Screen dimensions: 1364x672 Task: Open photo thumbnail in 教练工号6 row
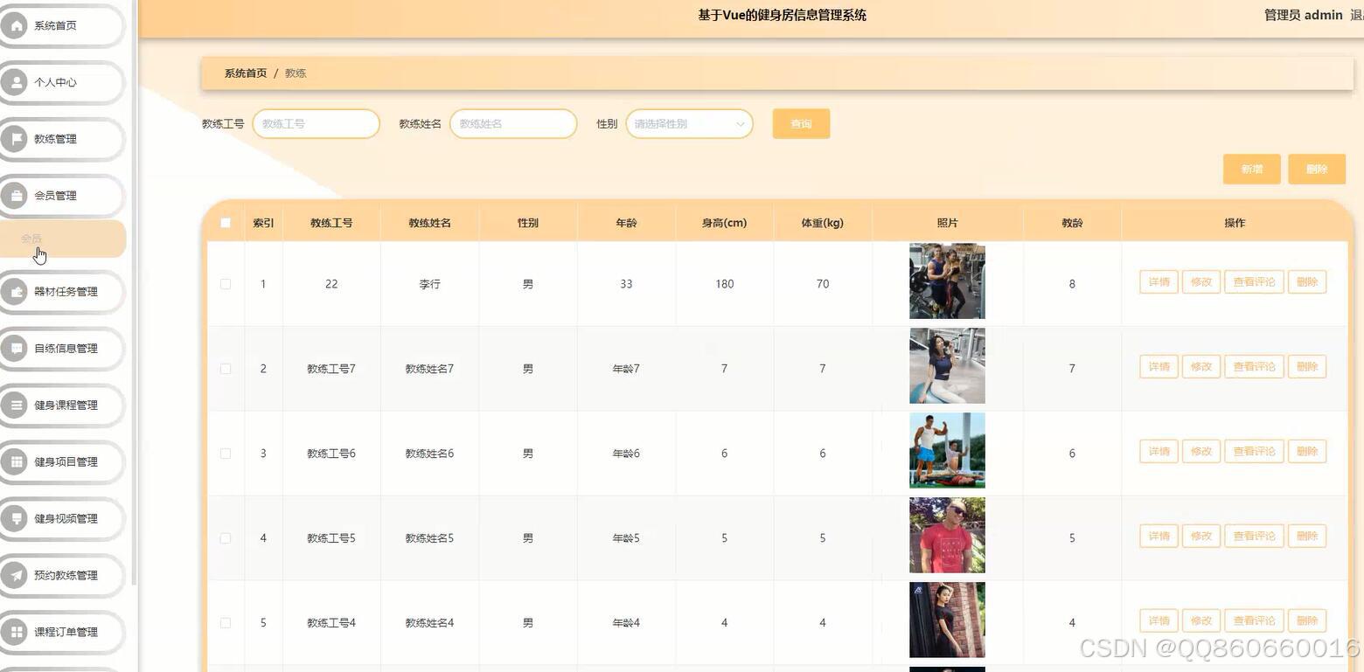[x=947, y=451]
